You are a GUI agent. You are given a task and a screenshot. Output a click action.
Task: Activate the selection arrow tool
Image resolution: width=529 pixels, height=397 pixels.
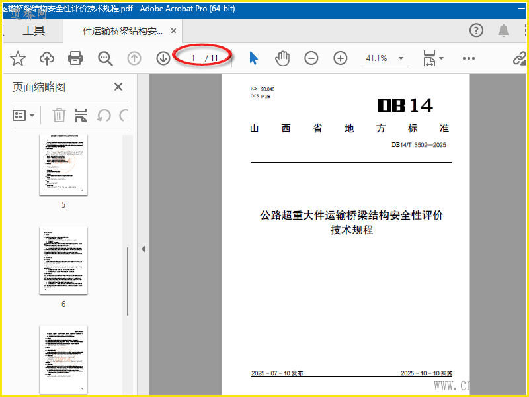click(x=254, y=58)
